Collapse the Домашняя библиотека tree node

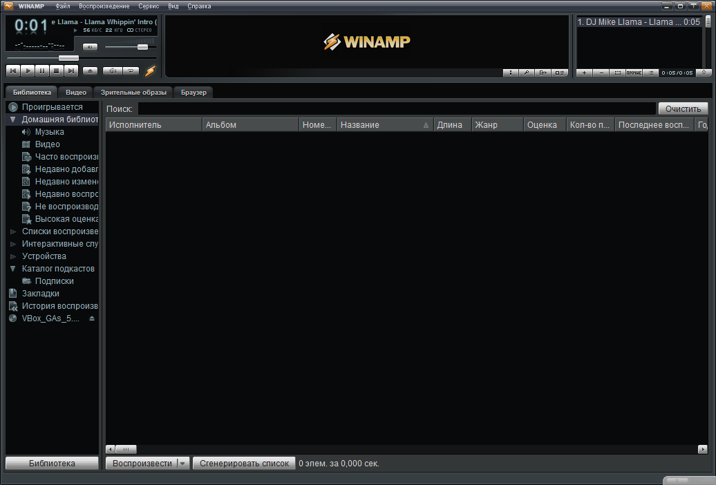pos(12,120)
